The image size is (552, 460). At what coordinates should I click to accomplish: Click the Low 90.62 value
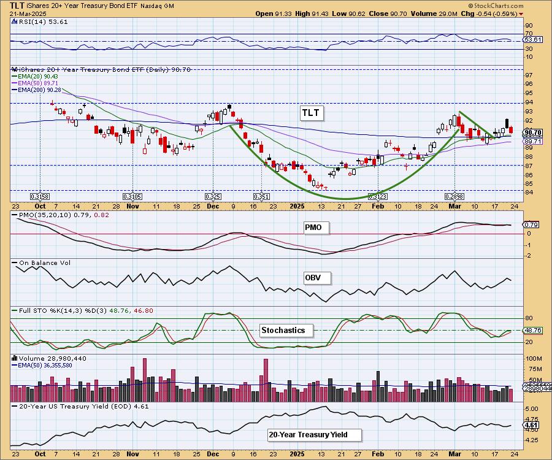pos(348,13)
